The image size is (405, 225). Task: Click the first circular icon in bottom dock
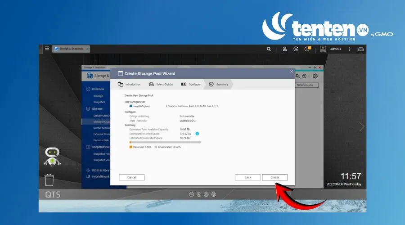click(191, 194)
